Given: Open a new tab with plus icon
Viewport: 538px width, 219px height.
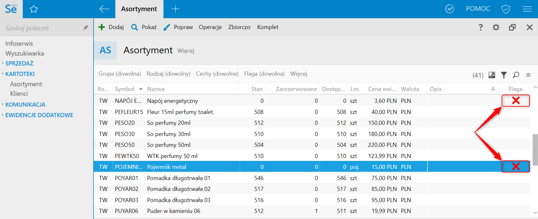Looking at the screenshot, I should tap(175, 9).
